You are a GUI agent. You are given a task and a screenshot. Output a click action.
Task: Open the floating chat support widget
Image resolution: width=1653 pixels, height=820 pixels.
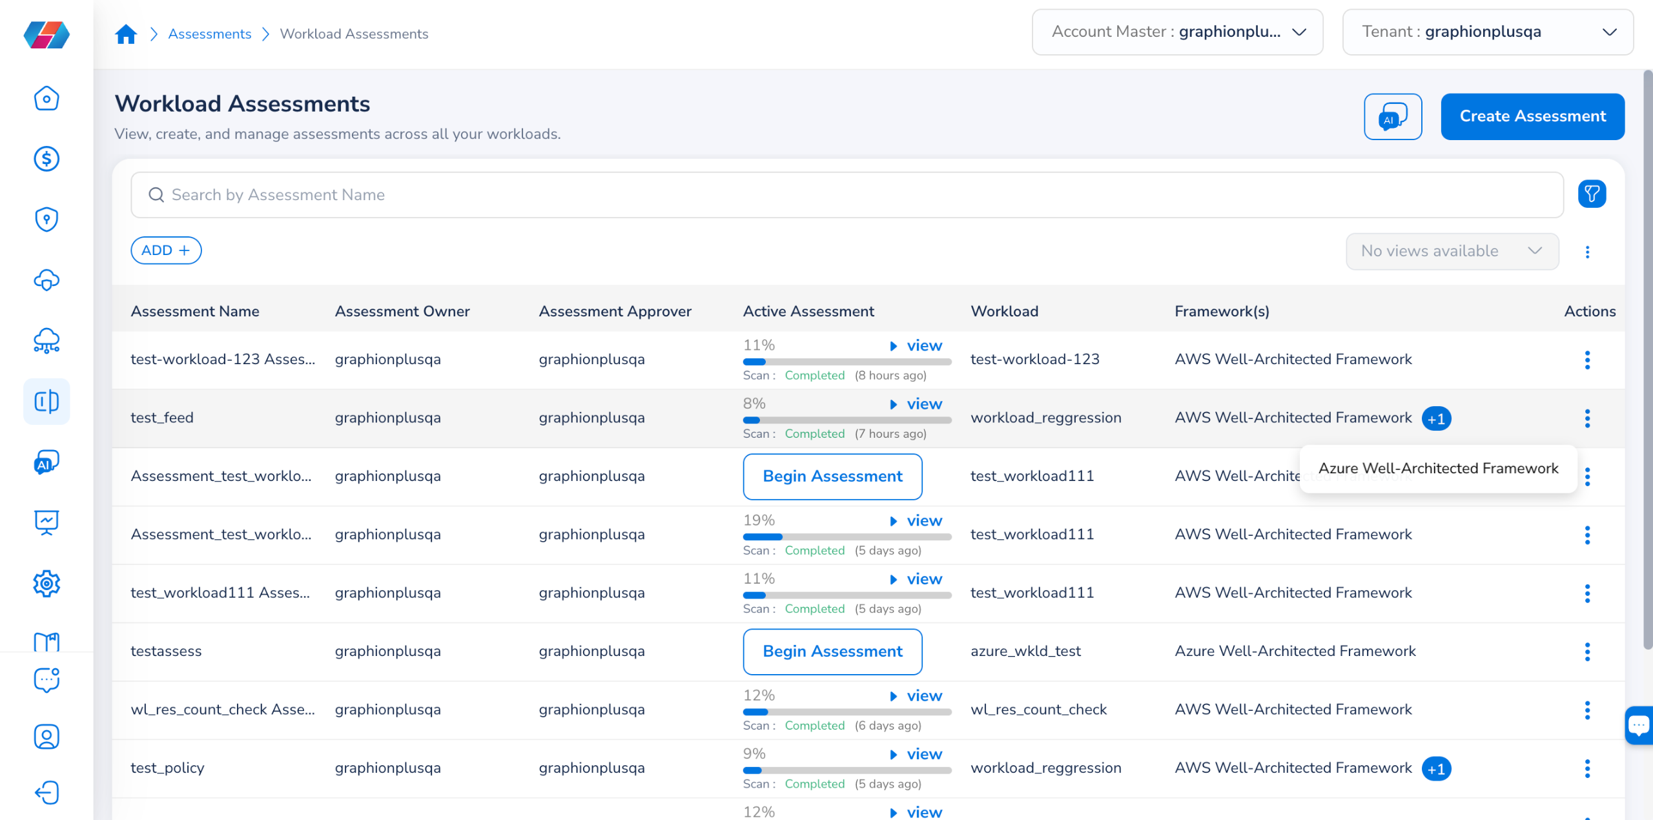(1639, 726)
